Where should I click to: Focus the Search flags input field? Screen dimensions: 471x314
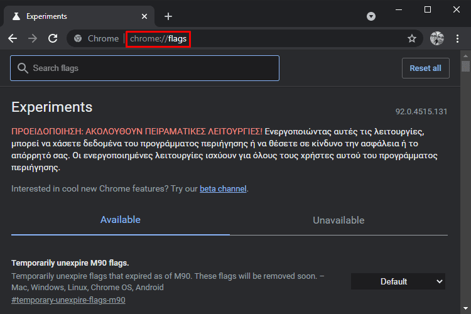click(x=145, y=68)
